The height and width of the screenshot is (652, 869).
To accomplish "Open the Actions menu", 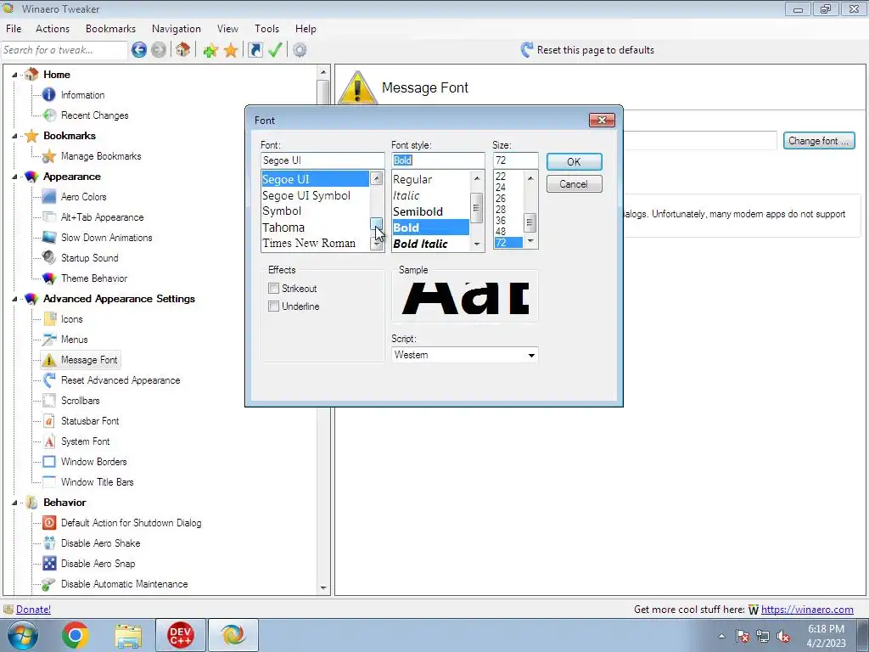I will (x=53, y=29).
